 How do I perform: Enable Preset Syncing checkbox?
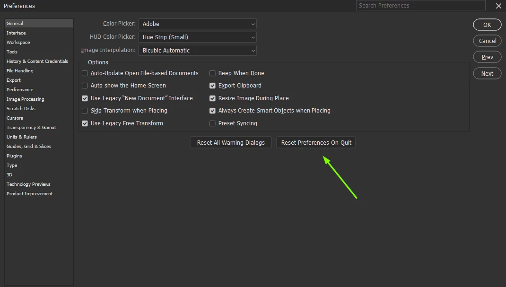(212, 123)
